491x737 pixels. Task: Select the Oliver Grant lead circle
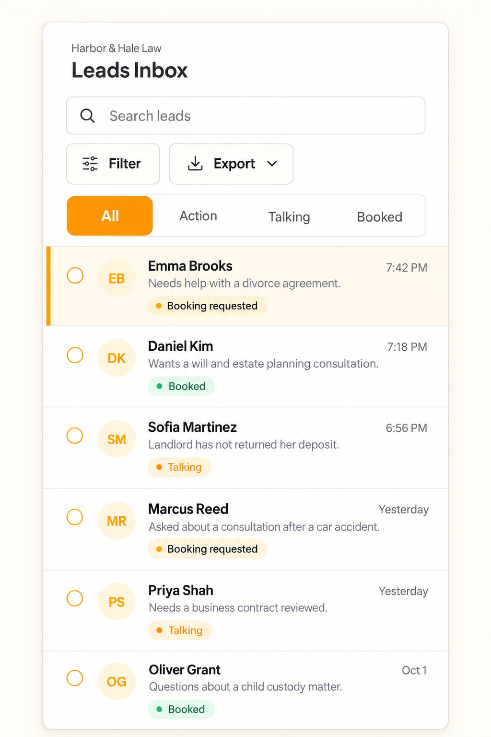pyautogui.click(x=75, y=678)
